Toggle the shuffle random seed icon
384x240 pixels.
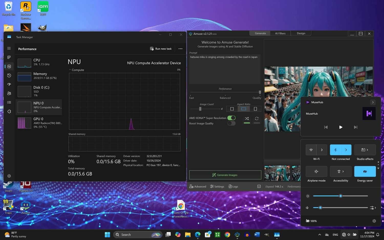247,118
